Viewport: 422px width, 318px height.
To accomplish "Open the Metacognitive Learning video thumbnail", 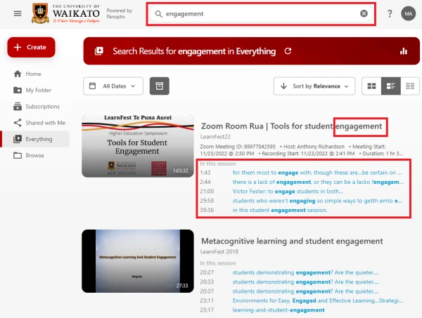I will click(138, 261).
